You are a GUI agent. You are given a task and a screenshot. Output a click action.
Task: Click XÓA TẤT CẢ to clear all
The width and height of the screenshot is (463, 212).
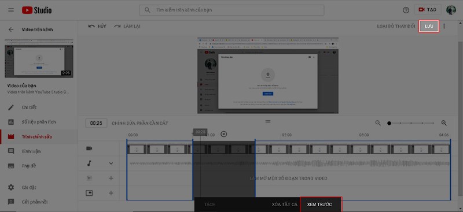pyautogui.click(x=285, y=204)
